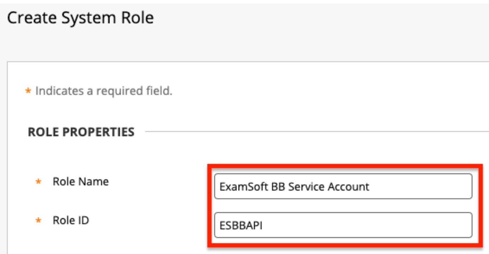489x254 pixels.
Task: Click the "Role Name" field label
Action: pyautogui.click(x=80, y=182)
